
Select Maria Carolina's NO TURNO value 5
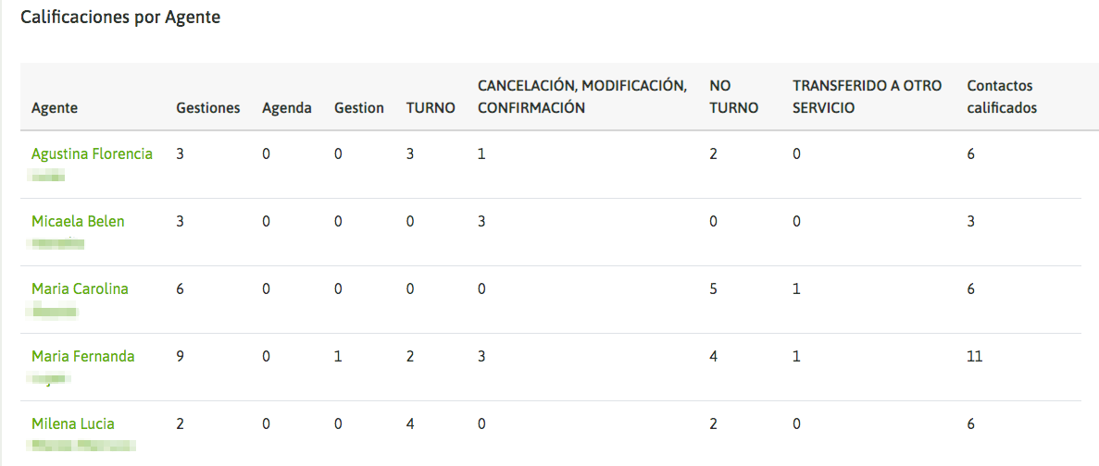pyautogui.click(x=714, y=289)
